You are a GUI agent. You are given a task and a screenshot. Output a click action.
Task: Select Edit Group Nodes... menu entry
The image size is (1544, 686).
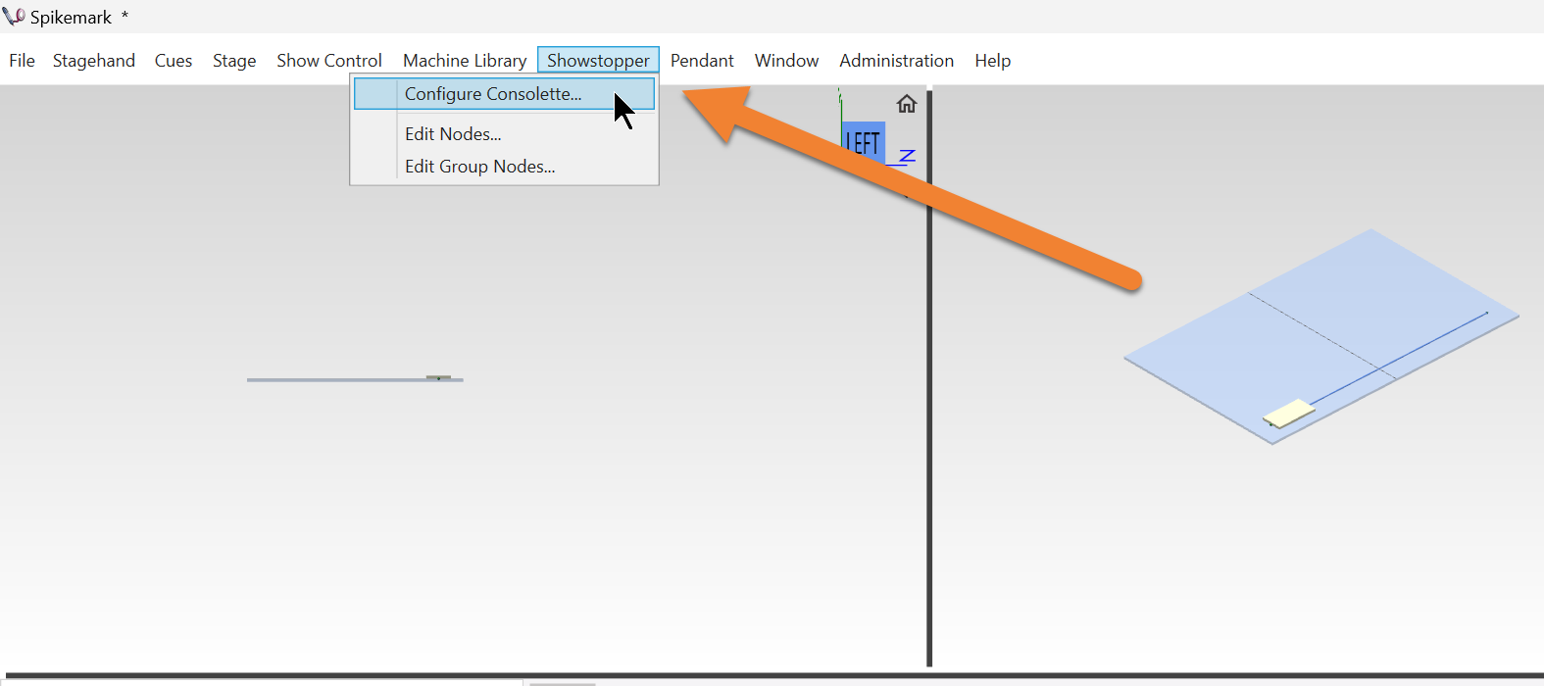pyautogui.click(x=479, y=167)
